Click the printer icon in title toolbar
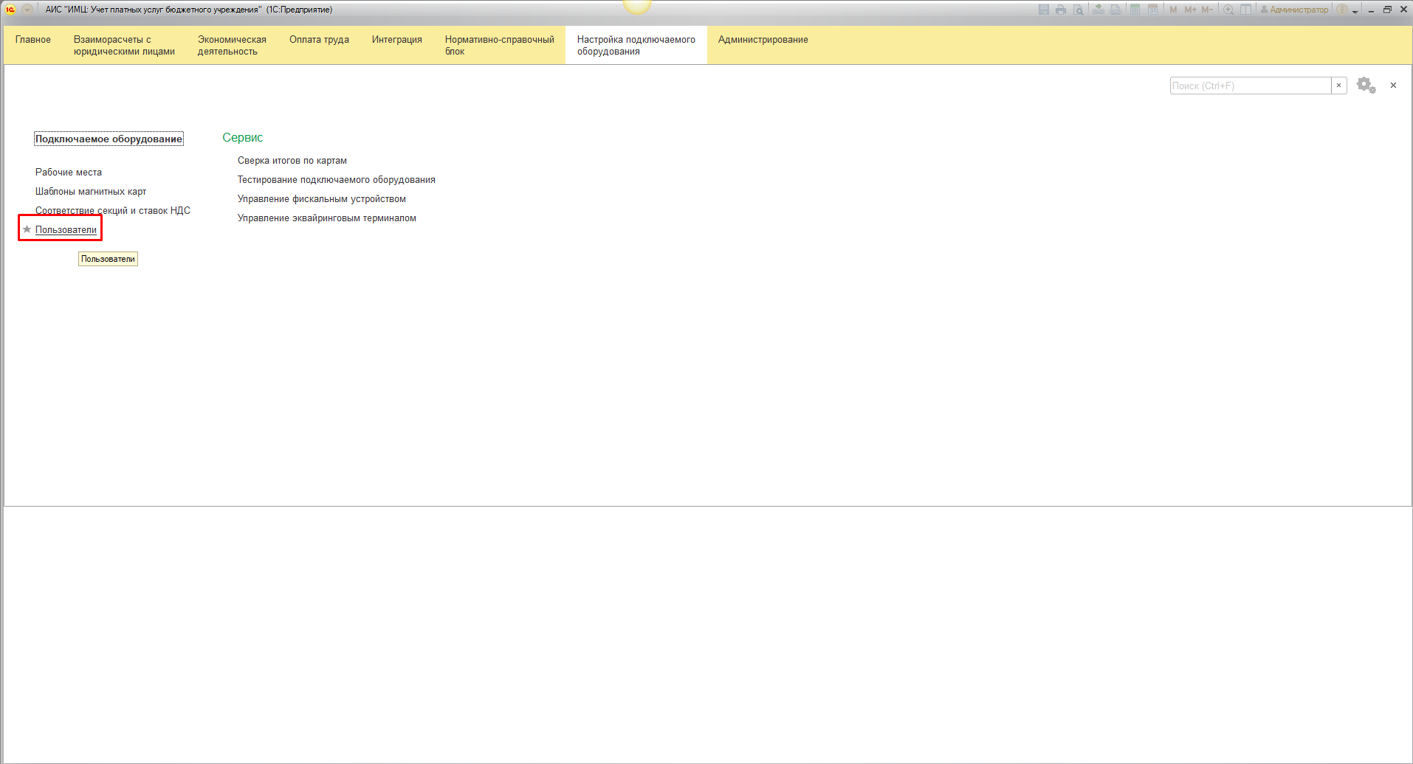 [x=1061, y=10]
